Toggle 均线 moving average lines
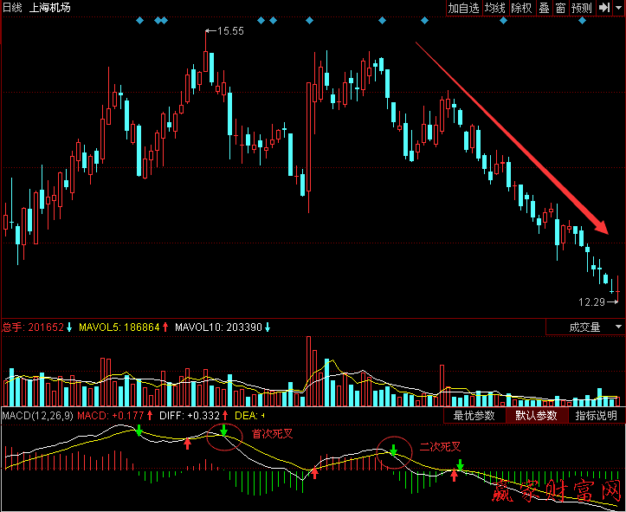The height and width of the screenshot is (512, 626). tap(495, 8)
